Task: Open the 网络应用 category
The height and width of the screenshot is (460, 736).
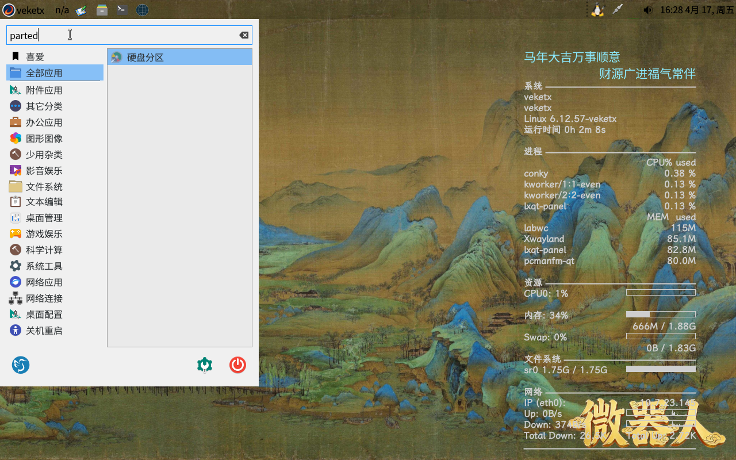Action: [44, 282]
